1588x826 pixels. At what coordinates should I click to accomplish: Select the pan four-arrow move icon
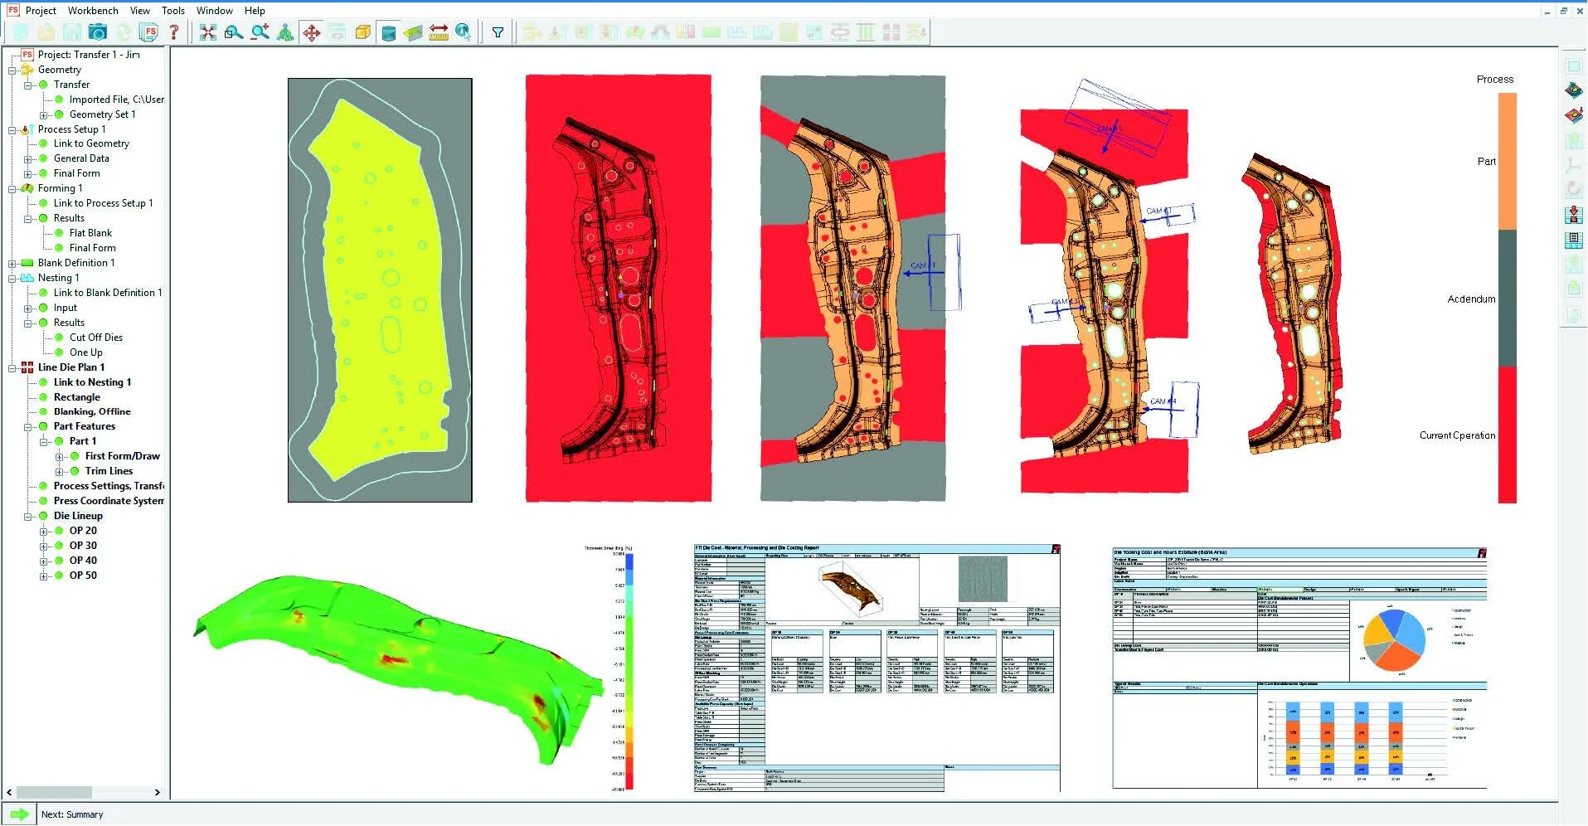pos(312,32)
